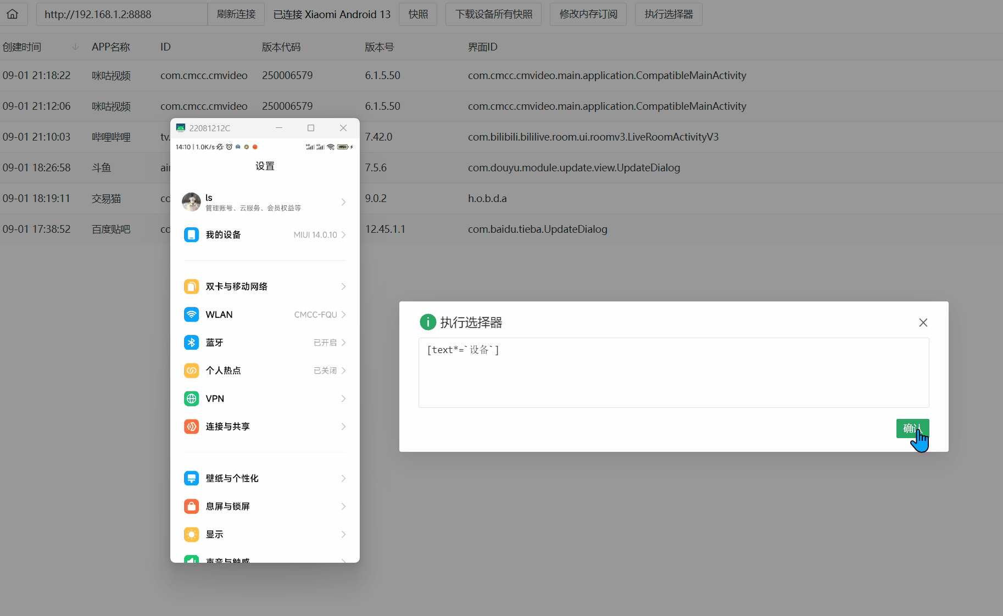Image resolution: width=1003 pixels, height=616 pixels.
Task: Toggle the 创建时间 column sort arrow
Action: 75,47
